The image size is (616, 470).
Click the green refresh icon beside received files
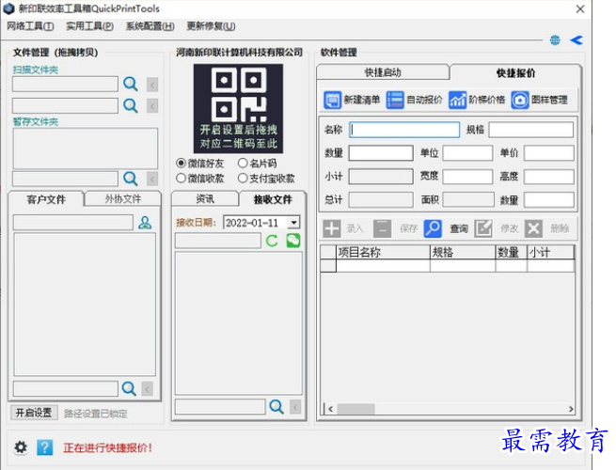[x=273, y=242]
